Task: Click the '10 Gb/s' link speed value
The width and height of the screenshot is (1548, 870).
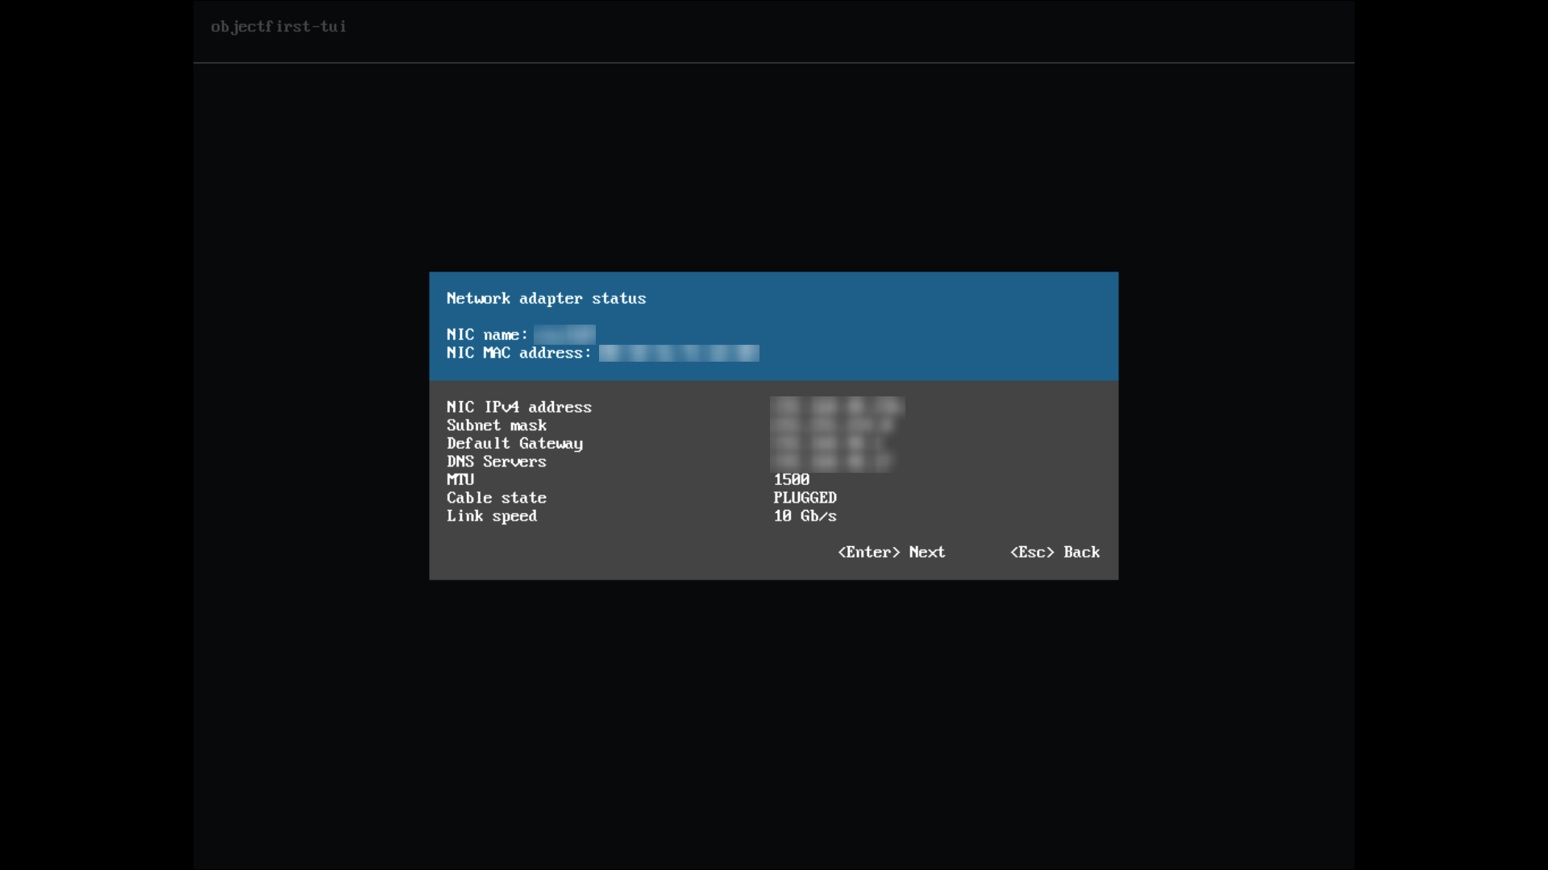Action: 805,516
